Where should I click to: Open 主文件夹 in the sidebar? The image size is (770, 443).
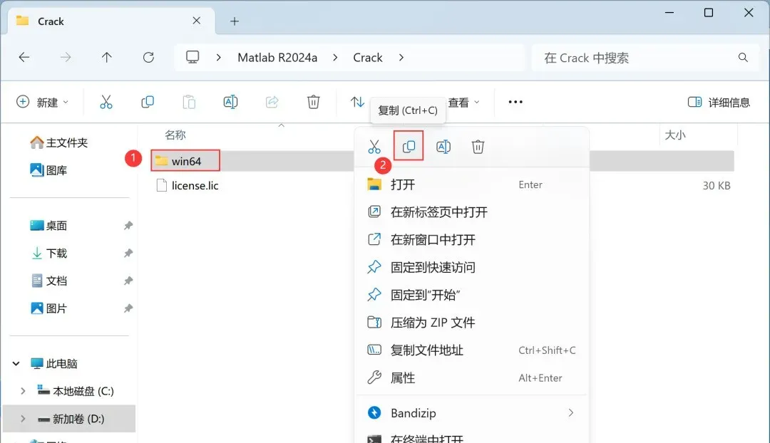click(59, 142)
